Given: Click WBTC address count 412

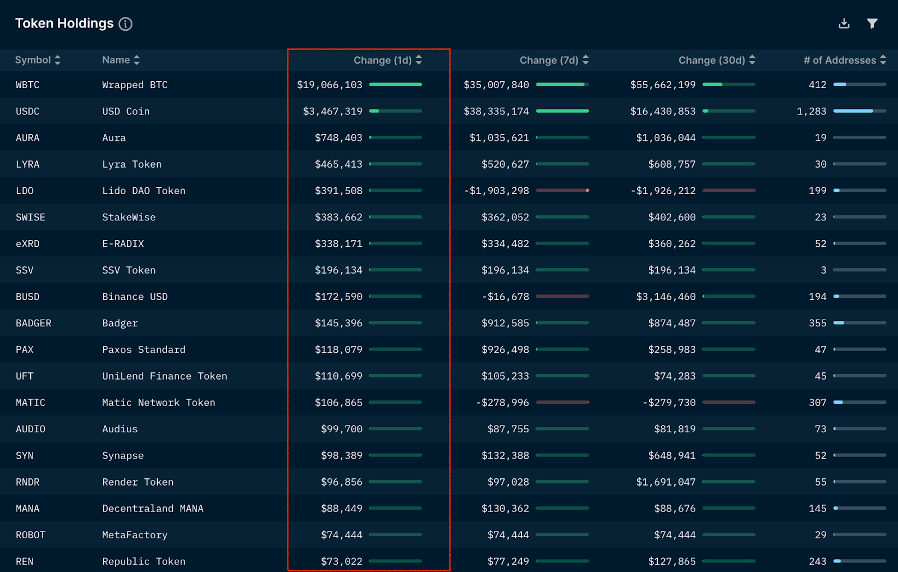Looking at the screenshot, I should tap(818, 85).
